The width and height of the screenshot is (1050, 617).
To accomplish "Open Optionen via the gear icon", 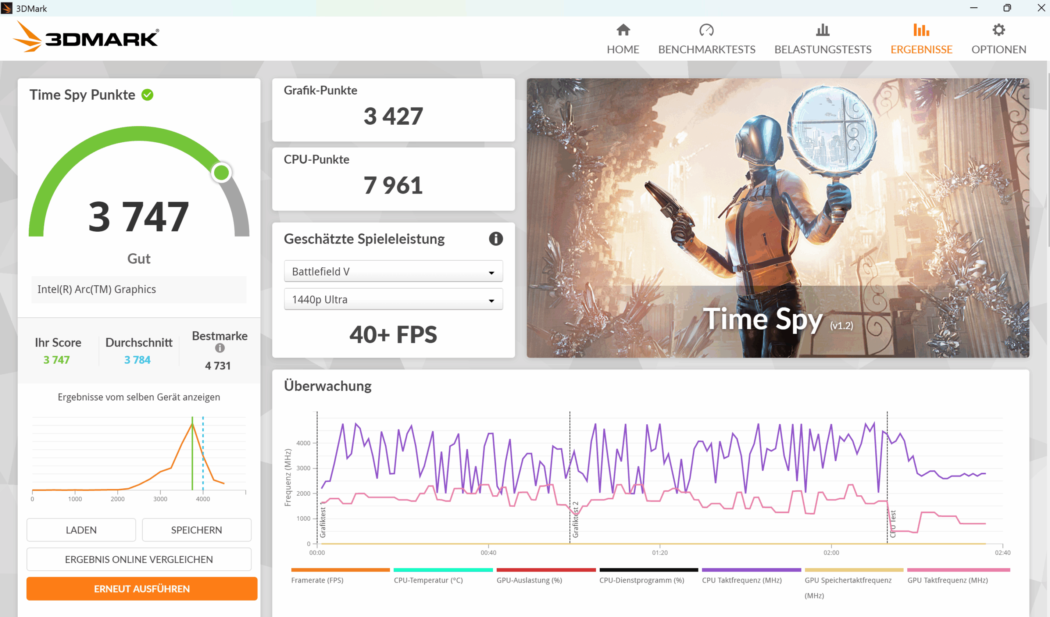I will tap(998, 30).
